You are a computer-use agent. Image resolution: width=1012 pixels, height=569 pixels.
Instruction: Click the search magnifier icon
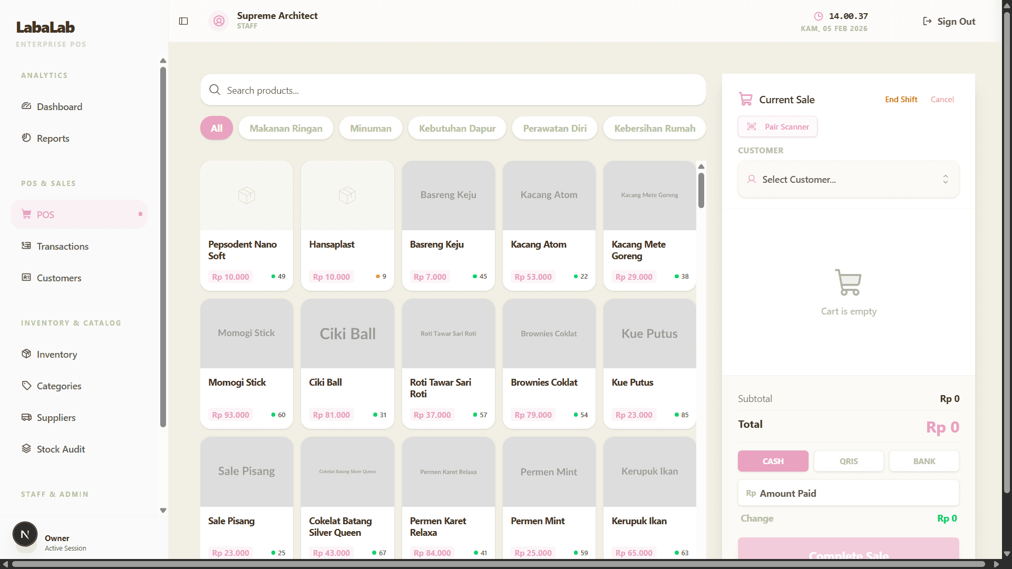pos(215,90)
